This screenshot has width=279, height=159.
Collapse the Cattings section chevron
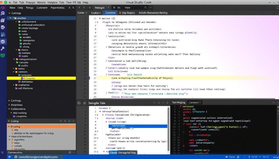point(10,13)
